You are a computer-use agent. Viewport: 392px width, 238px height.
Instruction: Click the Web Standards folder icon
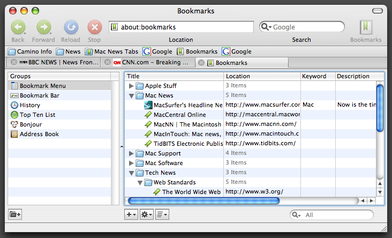click(148, 182)
